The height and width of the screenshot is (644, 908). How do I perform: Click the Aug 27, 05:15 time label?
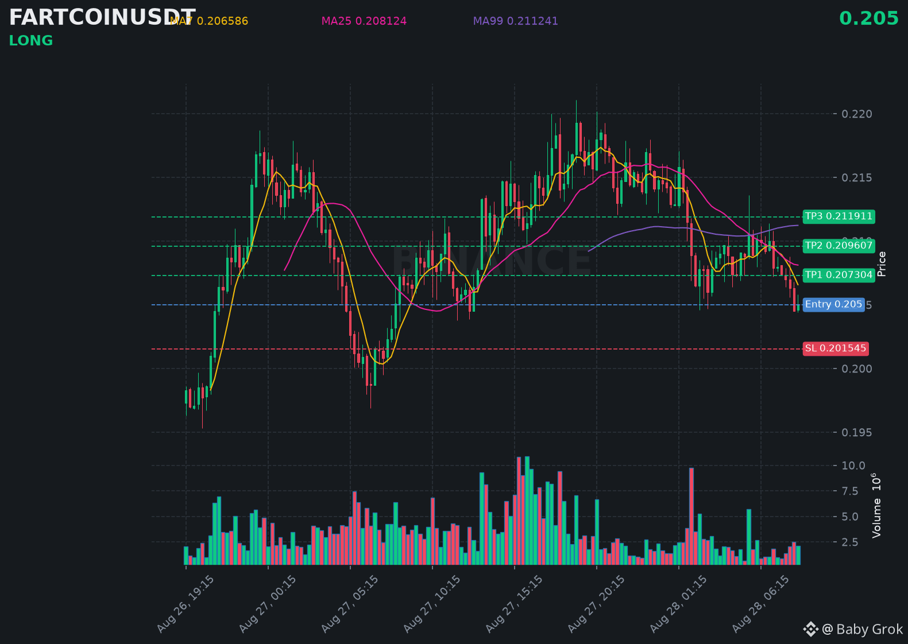click(x=350, y=604)
